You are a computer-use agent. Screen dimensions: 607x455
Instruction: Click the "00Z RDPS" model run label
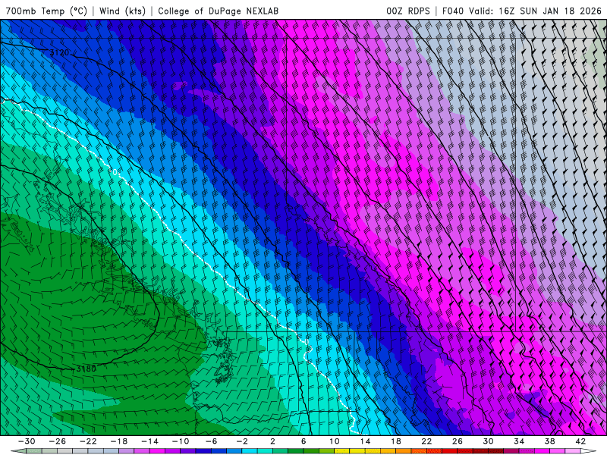[x=408, y=11]
